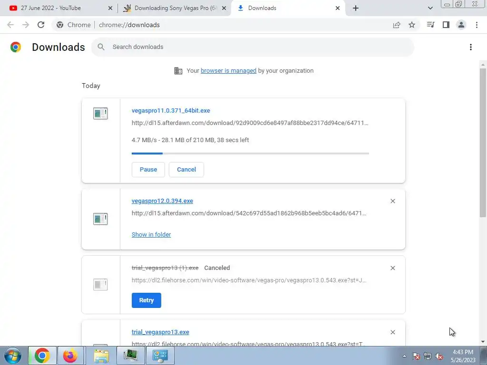Click the Chrome site info chip
Screen dimensions: 487x365
[74, 25]
